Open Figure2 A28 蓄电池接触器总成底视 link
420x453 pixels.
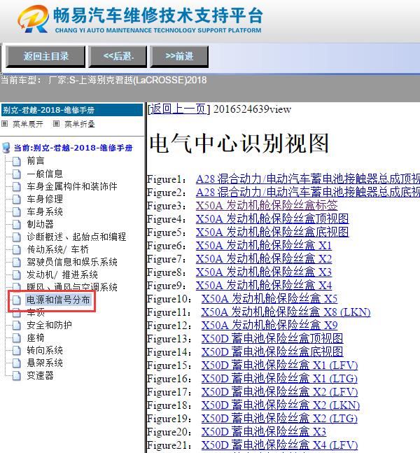pos(307,193)
